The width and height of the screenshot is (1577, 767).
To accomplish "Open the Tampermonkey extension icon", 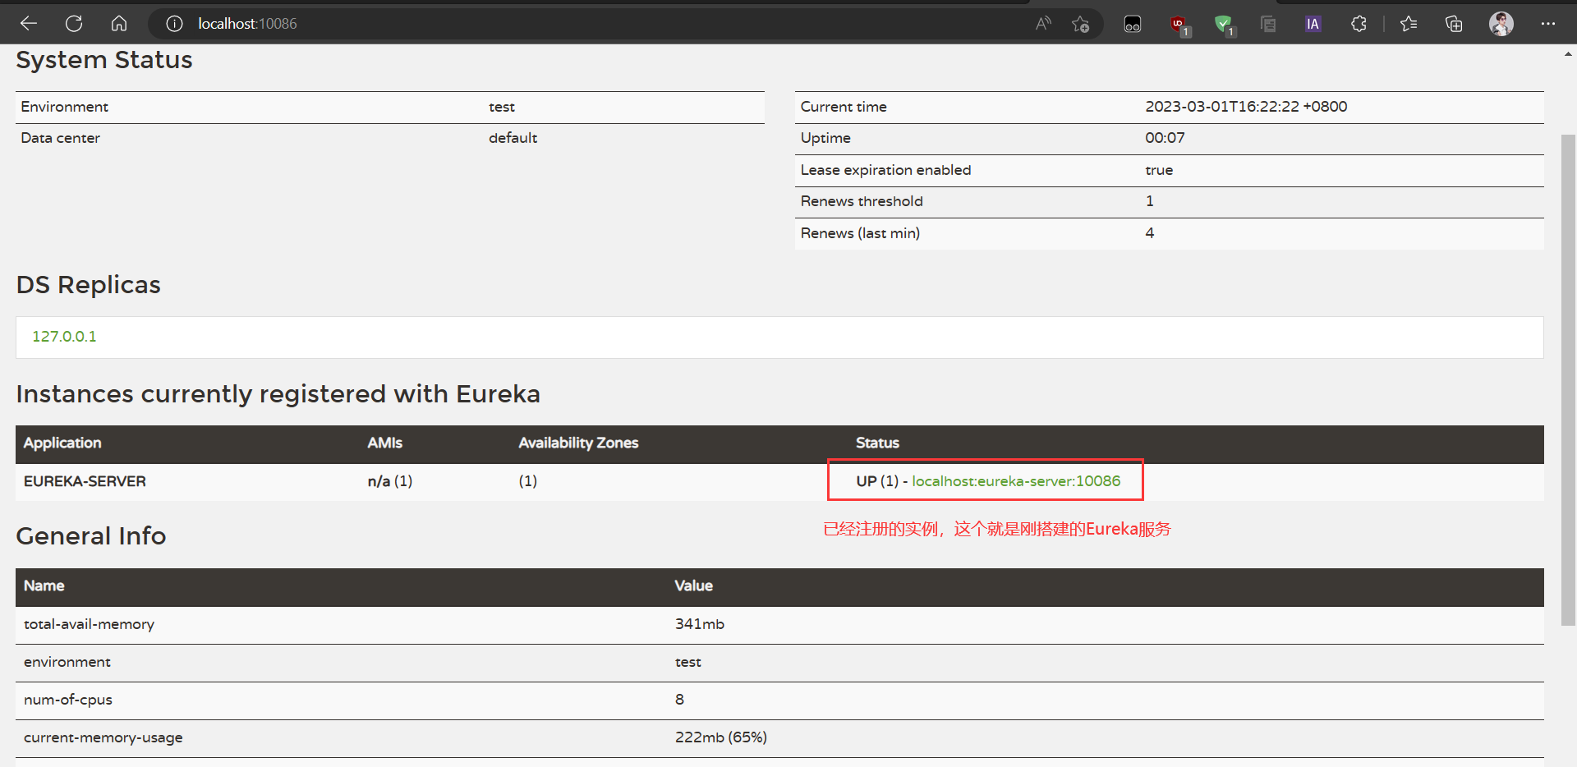I will [1133, 24].
